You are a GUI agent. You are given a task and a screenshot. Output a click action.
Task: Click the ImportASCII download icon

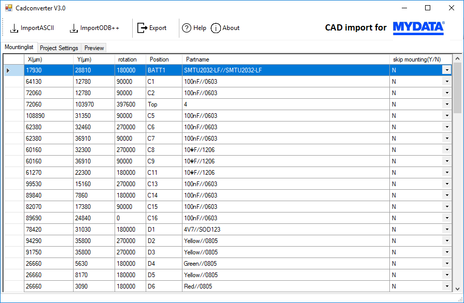tap(14, 28)
